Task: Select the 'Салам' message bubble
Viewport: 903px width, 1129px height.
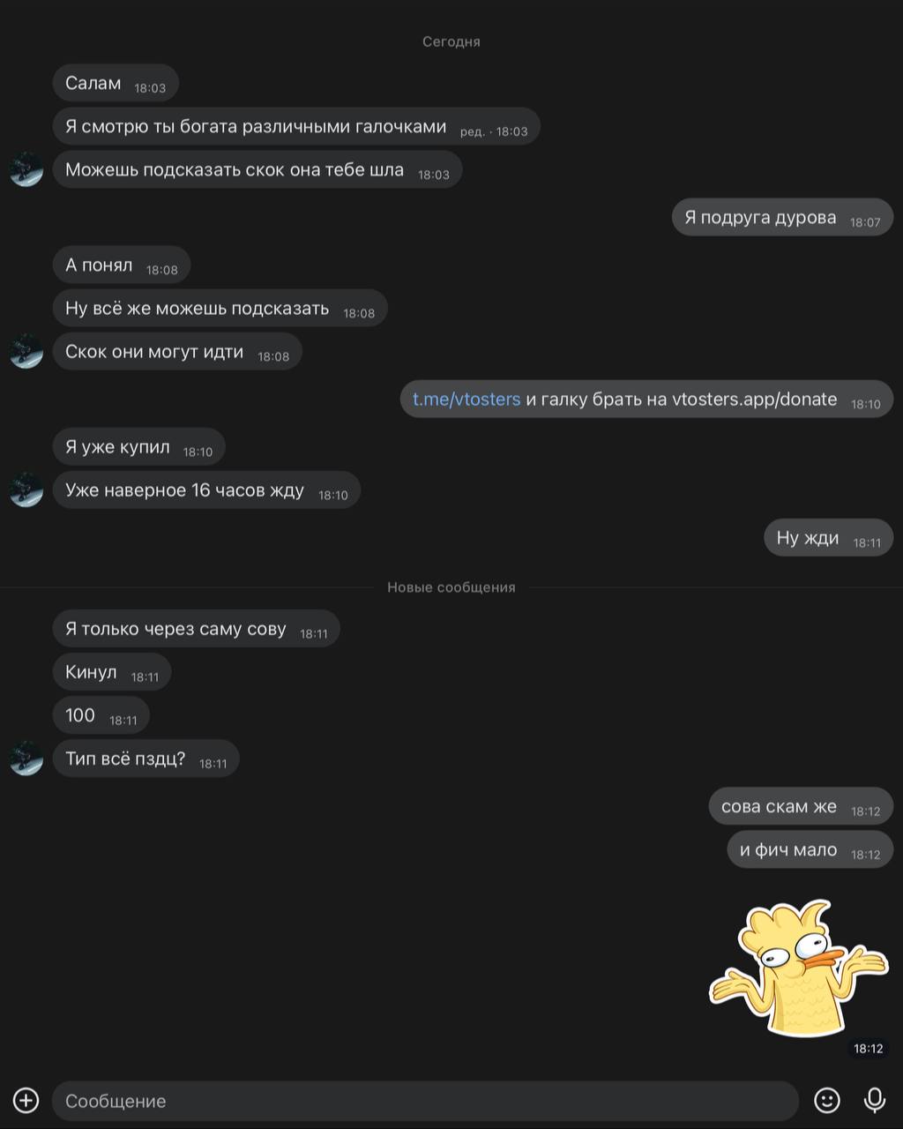Action: tap(116, 83)
